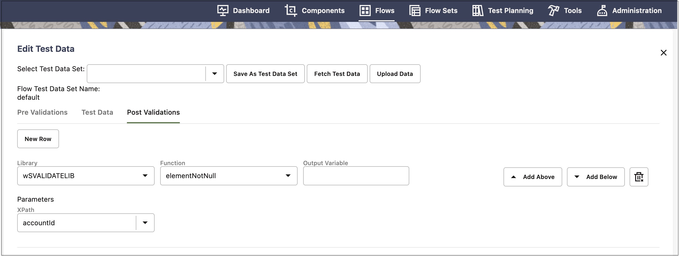The image size is (680, 256).
Task: Click the Flows grid icon
Action: (x=365, y=11)
